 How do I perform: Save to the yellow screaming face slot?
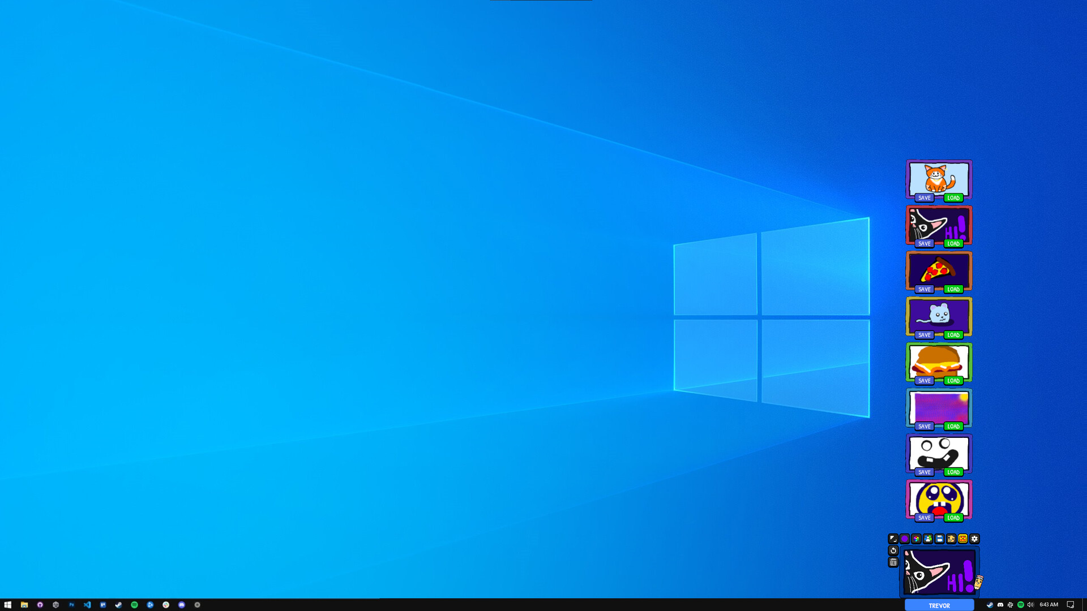tap(925, 518)
